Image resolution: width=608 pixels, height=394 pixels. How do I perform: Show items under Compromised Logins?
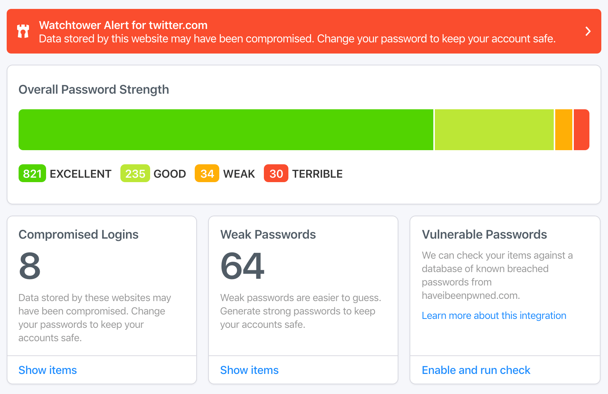coord(48,370)
